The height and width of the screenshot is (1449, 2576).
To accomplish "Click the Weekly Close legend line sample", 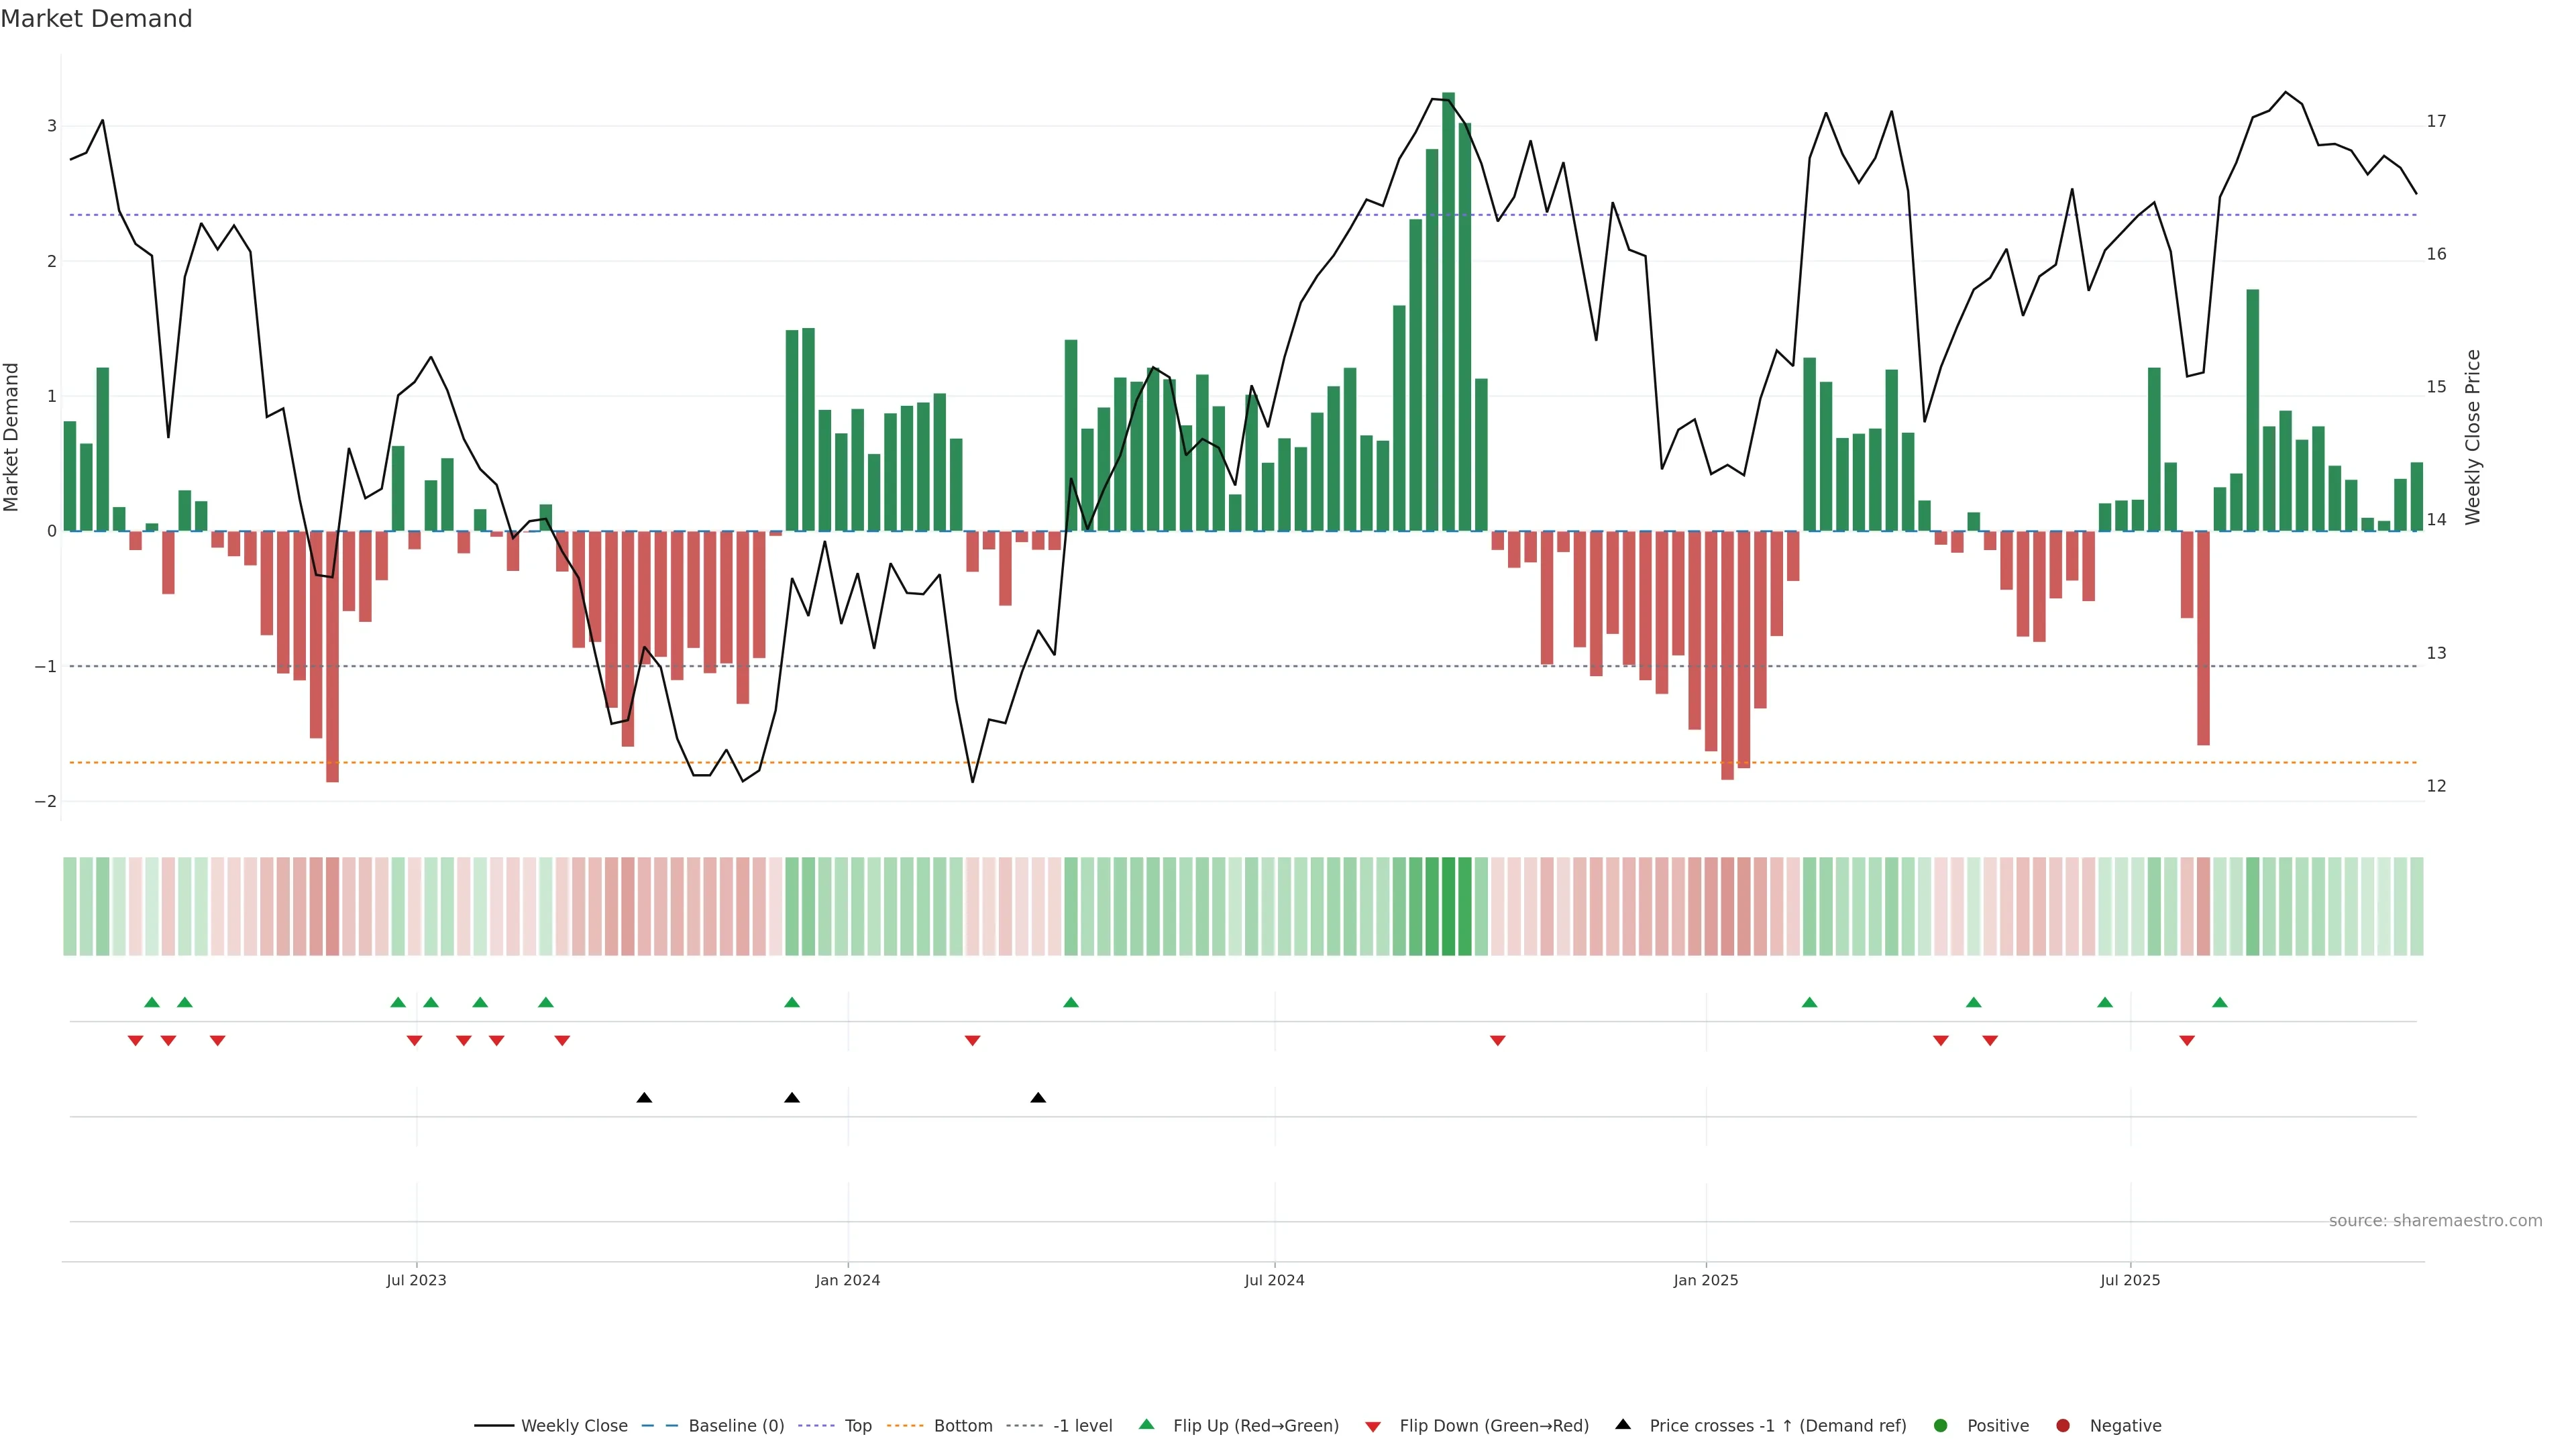I will coord(494,1425).
